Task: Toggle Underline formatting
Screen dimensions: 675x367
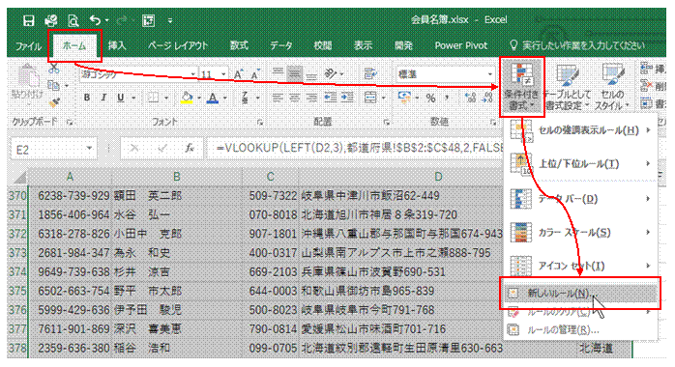Action: 121,98
